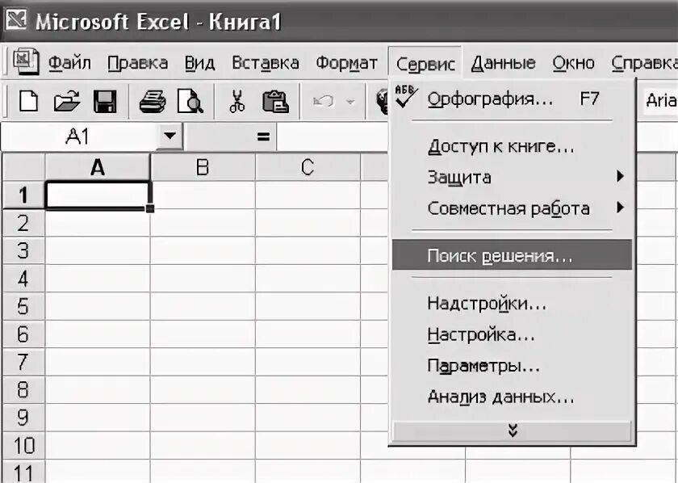The height and width of the screenshot is (483, 678).
Task: Click the Paste clipboard icon
Action: tap(275, 102)
